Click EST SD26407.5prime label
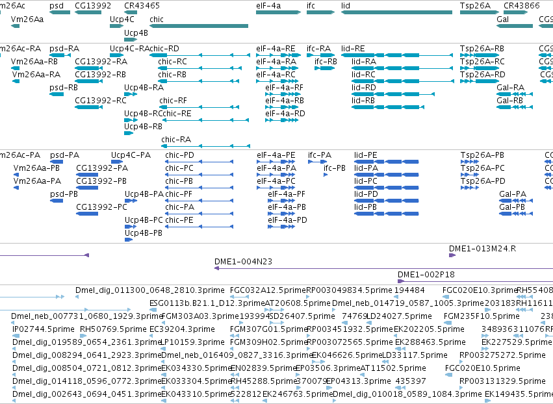Image resolution: width=553 pixels, height=404 pixels. [302, 316]
